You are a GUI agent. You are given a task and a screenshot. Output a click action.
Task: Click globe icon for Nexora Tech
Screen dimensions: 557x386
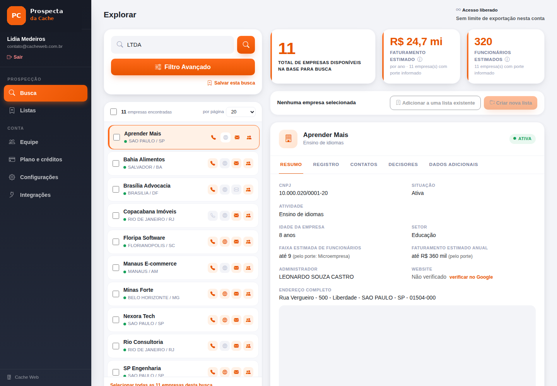pyautogui.click(x=225, y=320)
